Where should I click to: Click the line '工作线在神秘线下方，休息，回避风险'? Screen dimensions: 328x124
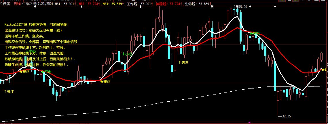35,54
